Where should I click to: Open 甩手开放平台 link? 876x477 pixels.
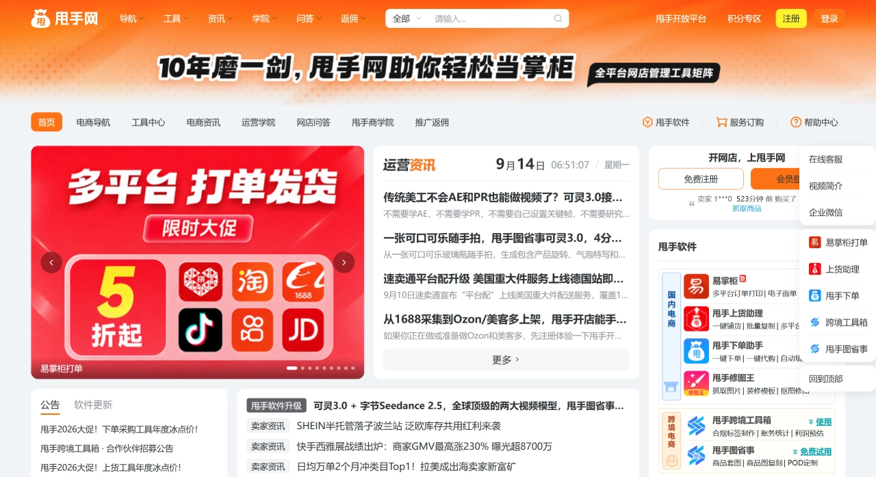pos(681,18)
